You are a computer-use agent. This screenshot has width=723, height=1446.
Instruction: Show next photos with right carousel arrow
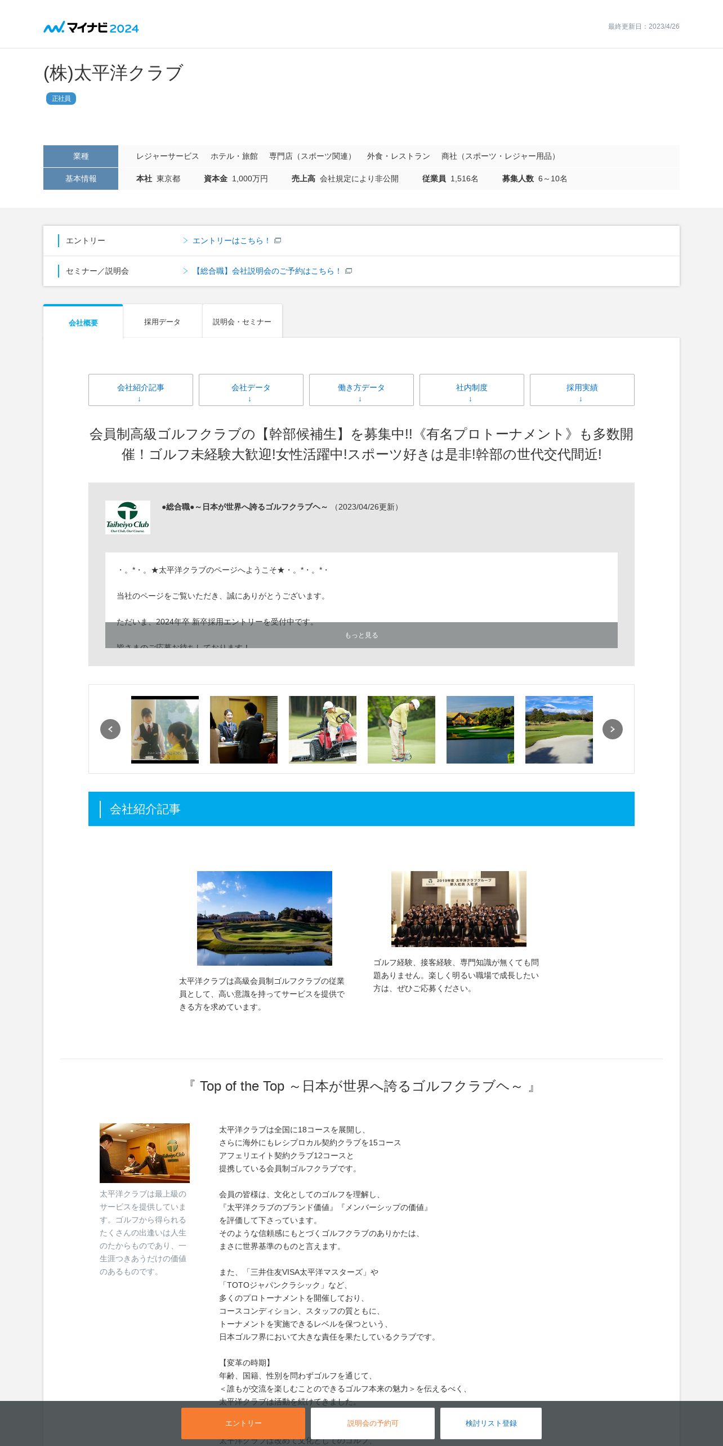613,729
